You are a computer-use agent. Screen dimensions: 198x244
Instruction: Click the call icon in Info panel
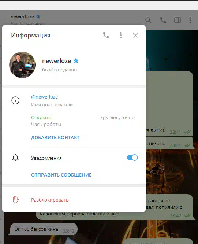pos(106,35)
